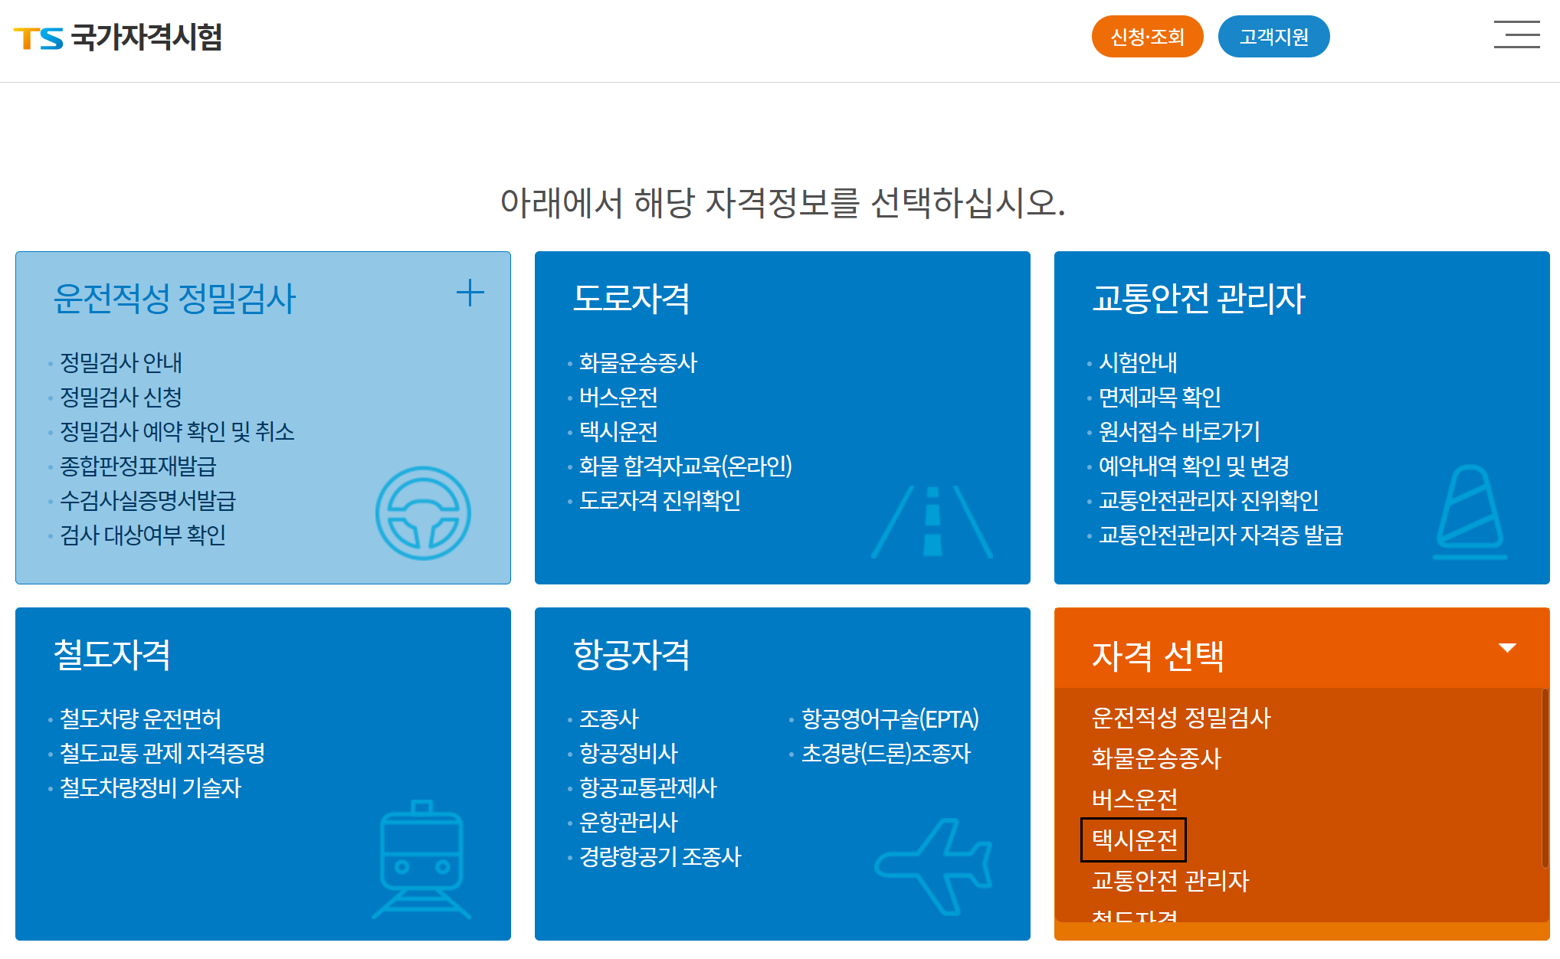Choose 화물운송종사 from the 자격 선택 dropdown
Viewport: 1560px width, 959px height.
pos(1155,758)
